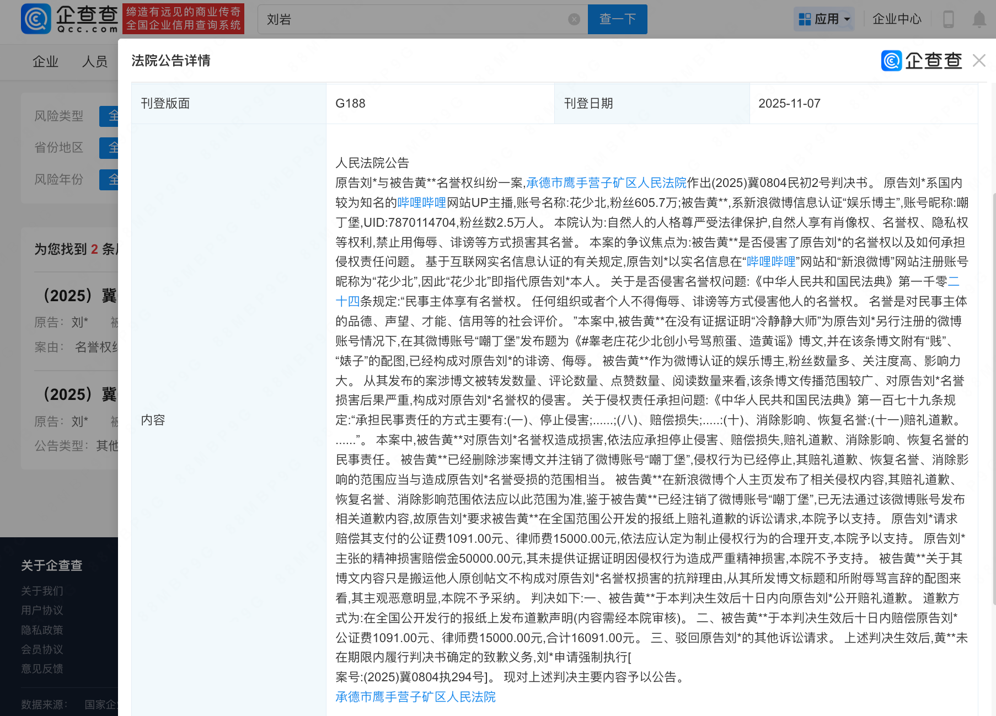996x716 pixels.
Task: Open 用户协议 footer link
Action: 42,610
